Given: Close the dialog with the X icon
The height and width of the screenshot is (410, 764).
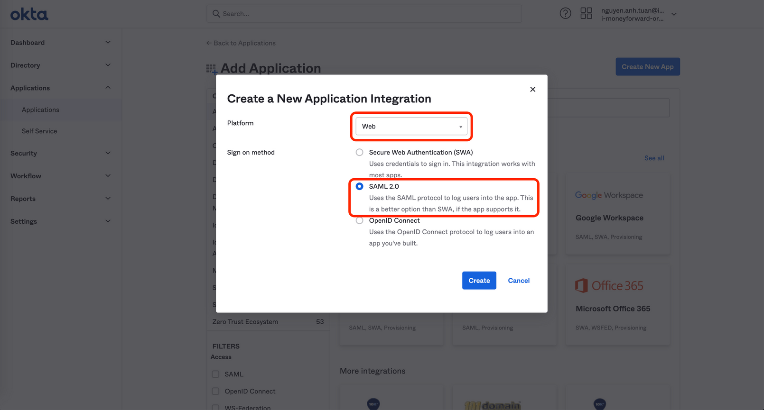Looking at the screenshot, I should [x=532, y=89].
